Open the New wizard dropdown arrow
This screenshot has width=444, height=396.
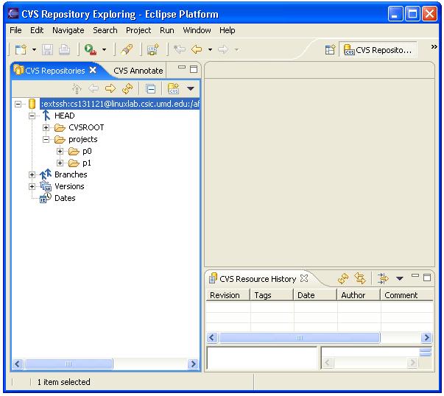35,50
